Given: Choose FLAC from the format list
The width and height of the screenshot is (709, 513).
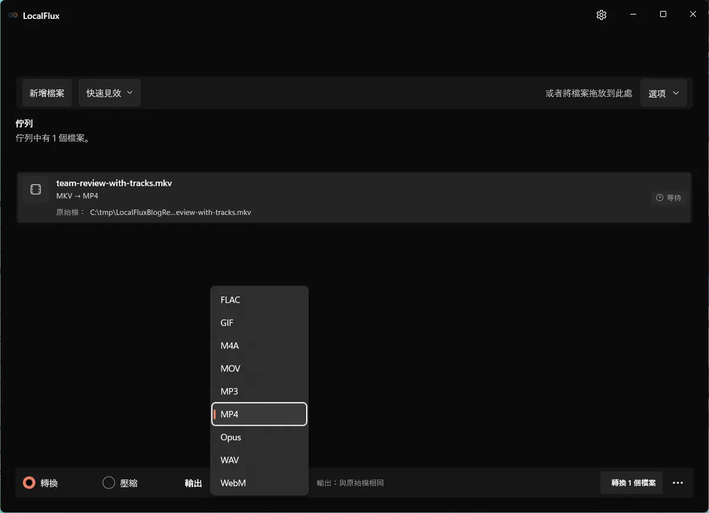Looking at the screenshot, I should [259, 300].
